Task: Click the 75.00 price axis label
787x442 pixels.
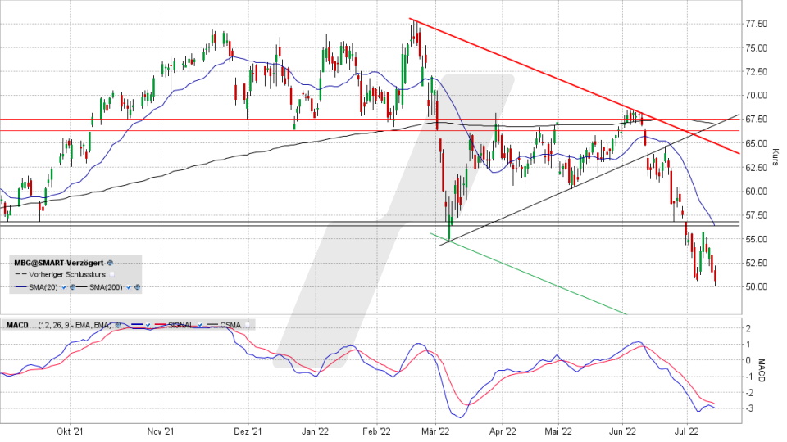Action: (x=756, y=48)
